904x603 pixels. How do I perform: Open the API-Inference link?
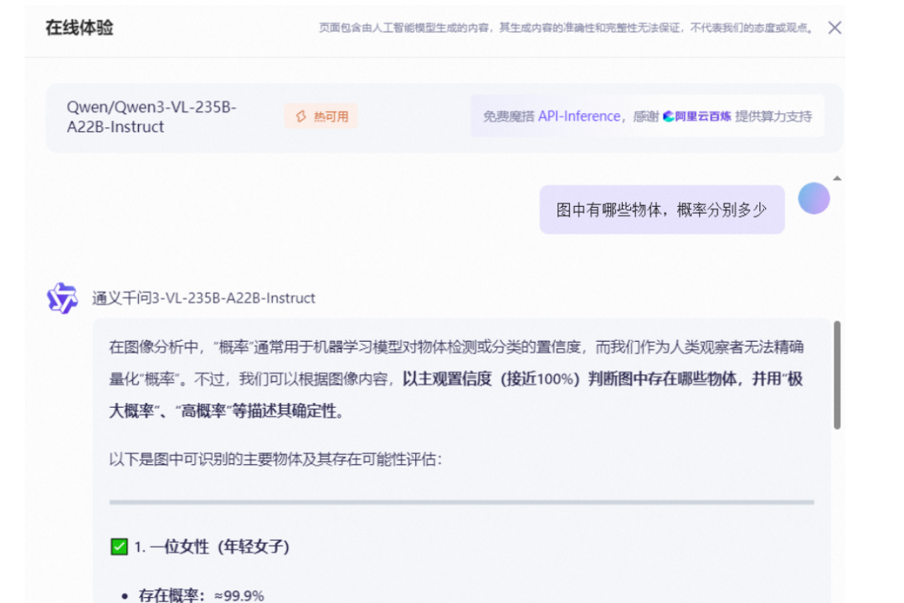[579, 116]
